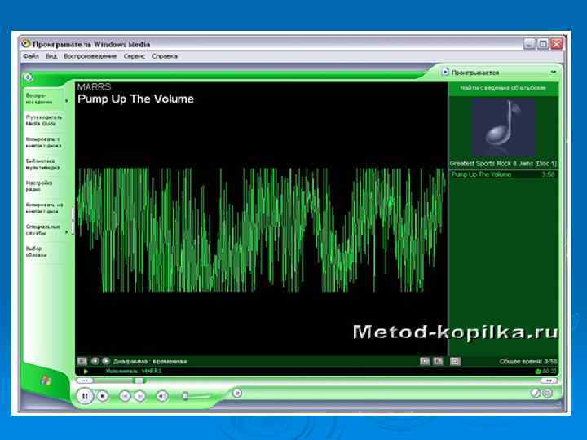Screen dimensions: 587x440
Task: Click the music note album art thumbnail
Action: [x=504, y=127]
